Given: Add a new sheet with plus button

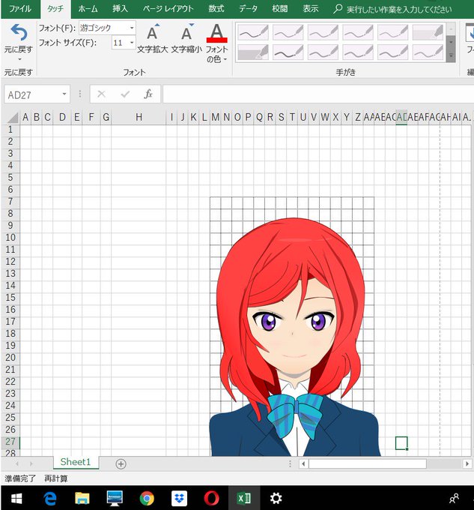Looking at the screenshot, I should [x=121, y=463].
